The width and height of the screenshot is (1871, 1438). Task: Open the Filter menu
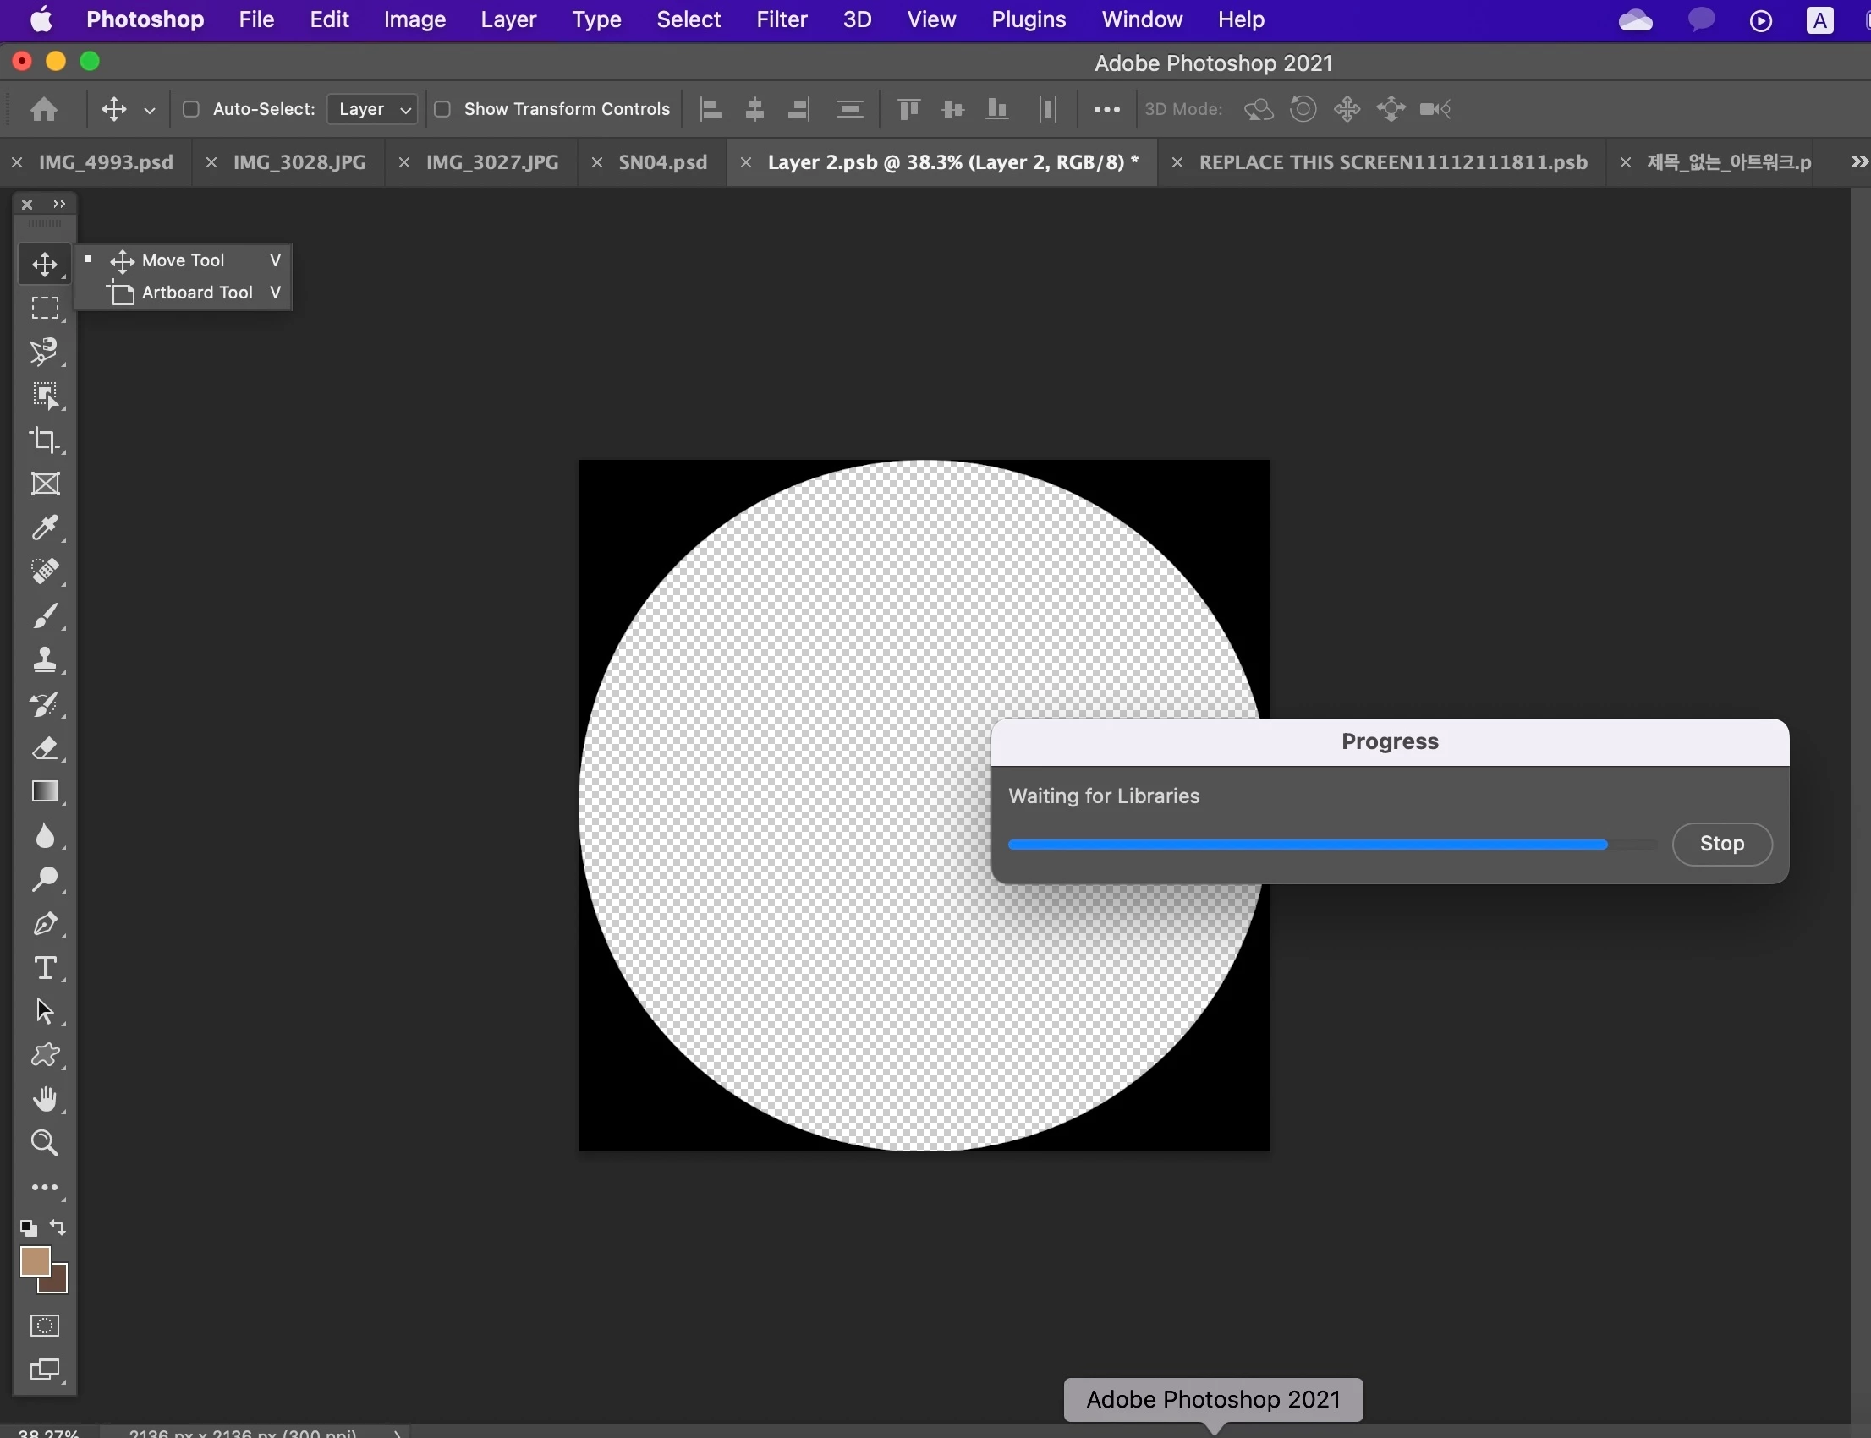(781, 19)
